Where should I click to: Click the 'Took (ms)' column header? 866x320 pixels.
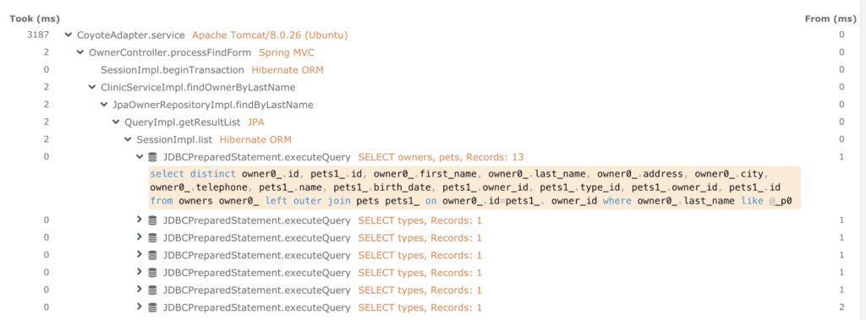click(x=35, y=19)
